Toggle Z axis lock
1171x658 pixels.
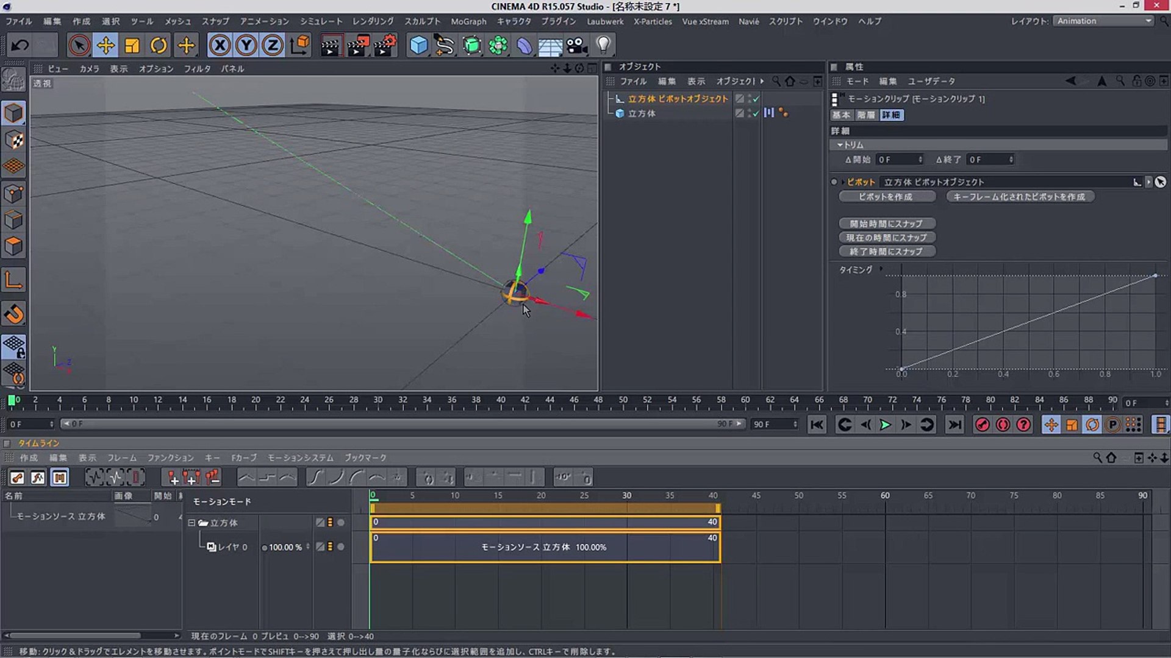pyautogui.click(x=273, y=45)
